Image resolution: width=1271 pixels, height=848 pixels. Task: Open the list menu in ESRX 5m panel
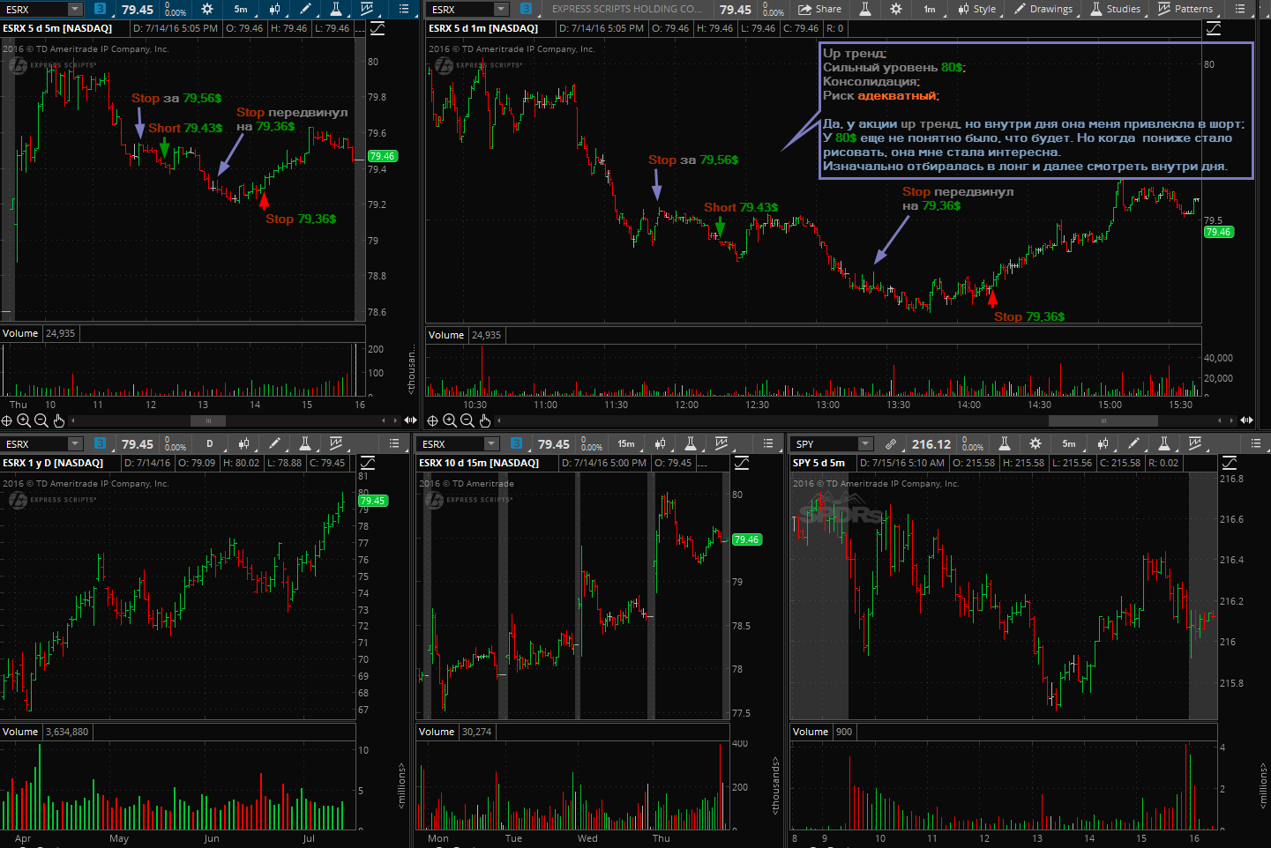click(404, 9)
